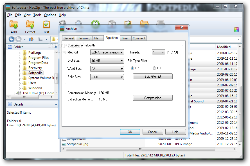Select System Volume Information folder in tree
This screenshot has height=166, width=250.
point(41,78)
